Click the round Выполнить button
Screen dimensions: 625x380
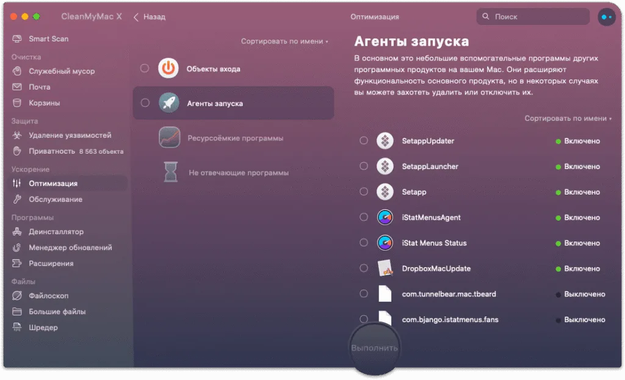pos(374,348)
